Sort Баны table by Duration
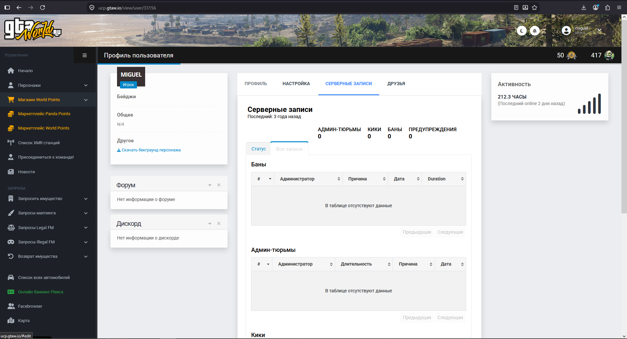Image resolution: width=627 pixels, height=339 pixels. 444,179
